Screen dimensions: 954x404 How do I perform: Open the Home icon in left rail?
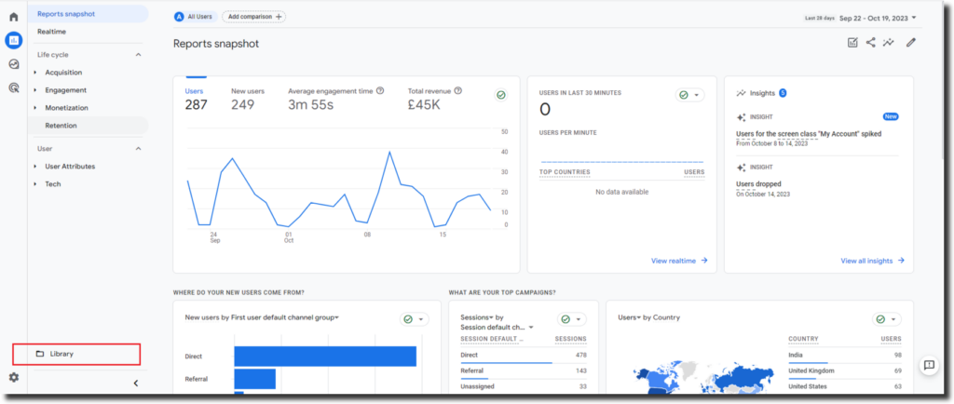click(14, 17)
